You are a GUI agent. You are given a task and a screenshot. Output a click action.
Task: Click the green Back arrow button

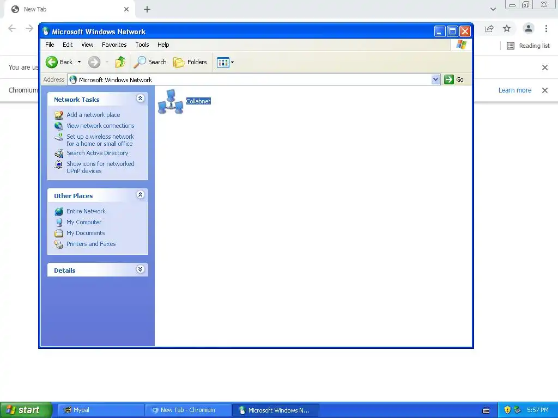click(52, 62)
